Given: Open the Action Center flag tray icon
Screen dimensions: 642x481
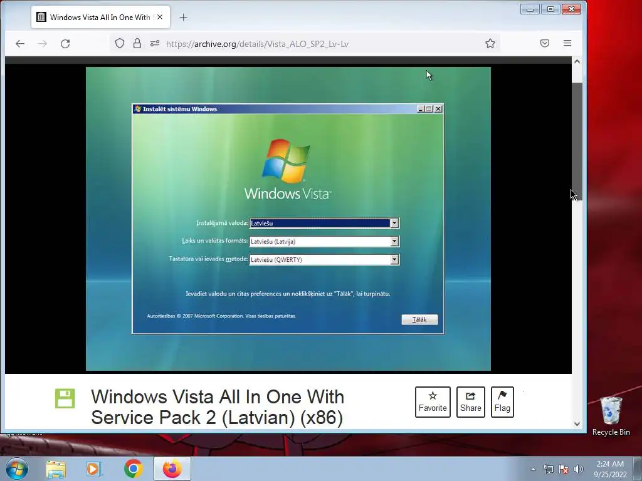Looking at the screenshot, I should click(x=564, y=469).
